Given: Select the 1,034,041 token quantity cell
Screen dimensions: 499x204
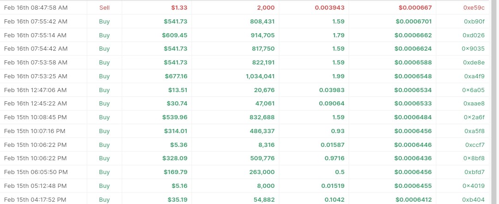Looking at the screenshot, I should tap(260, 76).
